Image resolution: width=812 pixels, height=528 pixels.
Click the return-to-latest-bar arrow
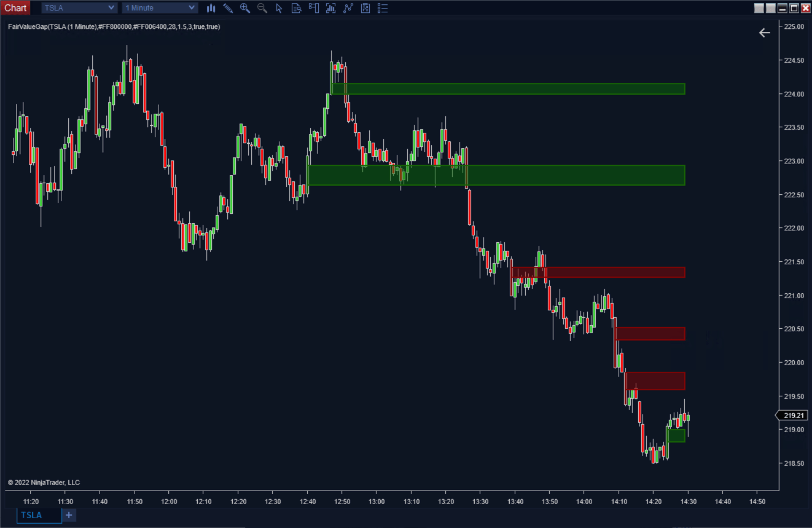pyautogui.click(x=764, y=33)
